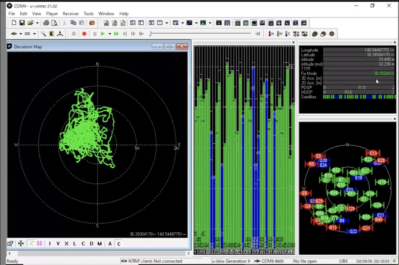
Task: Click the Print icon in toolbar
Action: [46, 23]
